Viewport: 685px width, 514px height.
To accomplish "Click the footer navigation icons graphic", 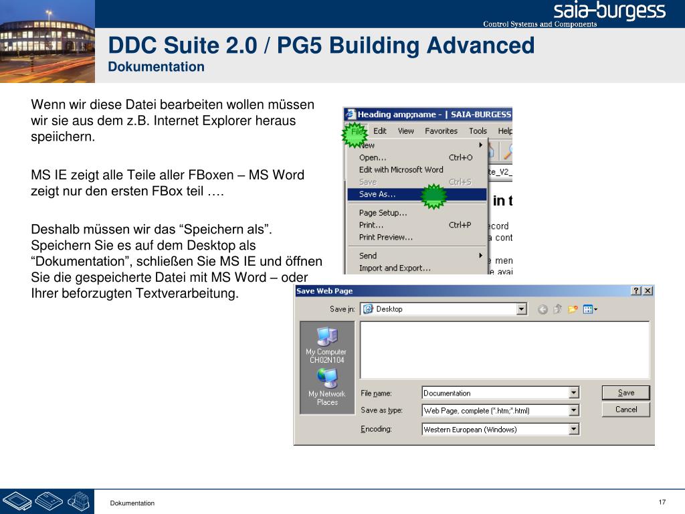I will (47, 501).
